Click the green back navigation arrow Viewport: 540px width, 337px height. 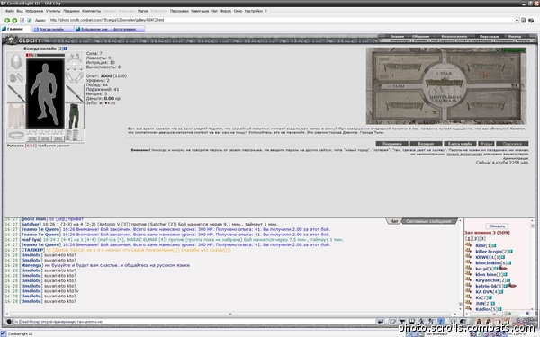(x=7, y=21)
